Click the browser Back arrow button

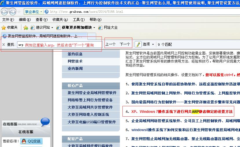pyautogui.click(x=4, y=12)
